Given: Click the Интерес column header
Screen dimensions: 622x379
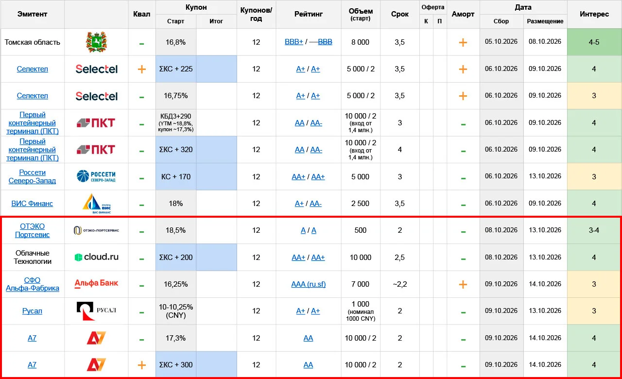Looking at the screenshot, I should 594,15.
